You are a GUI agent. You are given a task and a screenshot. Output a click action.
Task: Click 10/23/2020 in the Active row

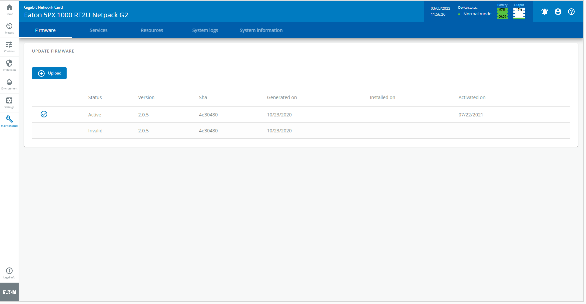tap(279, 115)
